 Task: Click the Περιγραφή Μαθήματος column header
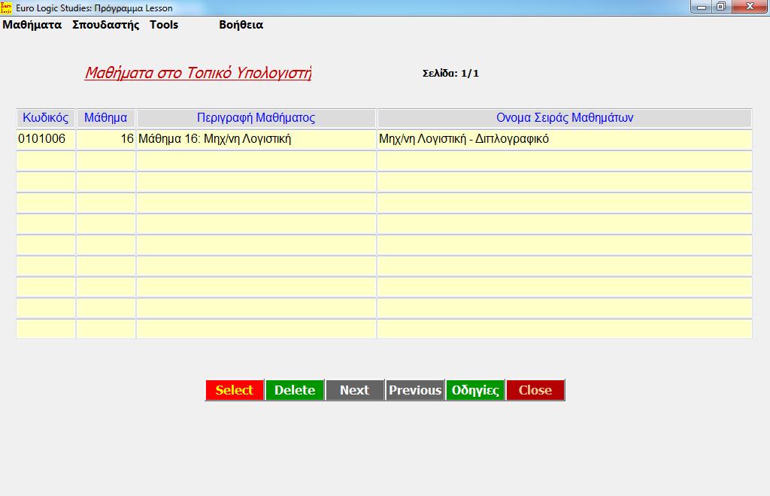(256, 118)
